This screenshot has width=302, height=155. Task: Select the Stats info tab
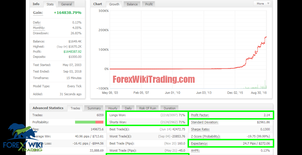pyautogui.click(x=50, y=4)
